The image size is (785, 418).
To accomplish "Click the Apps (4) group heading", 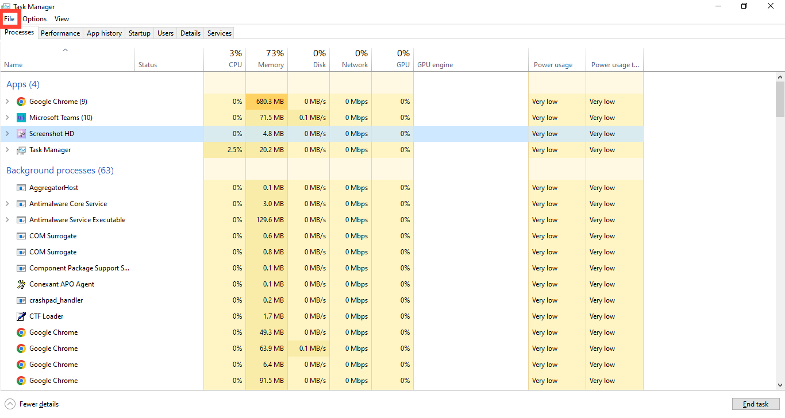I will (23, 84).
